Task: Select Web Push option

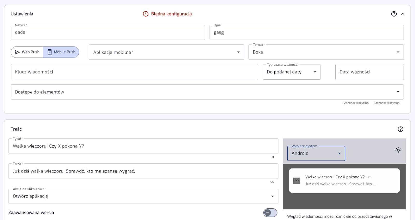Action: pos(27,52)
